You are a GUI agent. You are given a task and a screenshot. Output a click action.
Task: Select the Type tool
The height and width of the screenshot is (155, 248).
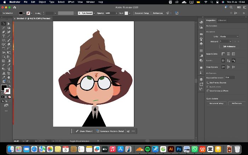click(4, 36)
